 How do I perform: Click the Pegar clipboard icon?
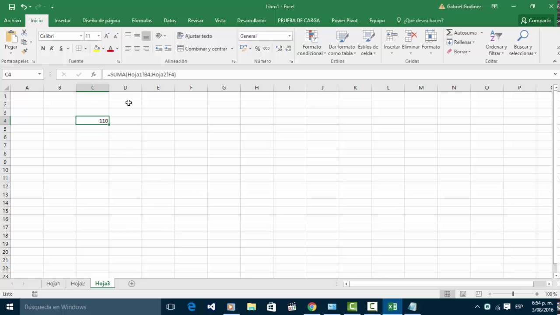coord(11,37)
